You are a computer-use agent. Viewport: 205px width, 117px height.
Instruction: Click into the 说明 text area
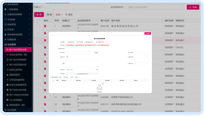[82, 63]
